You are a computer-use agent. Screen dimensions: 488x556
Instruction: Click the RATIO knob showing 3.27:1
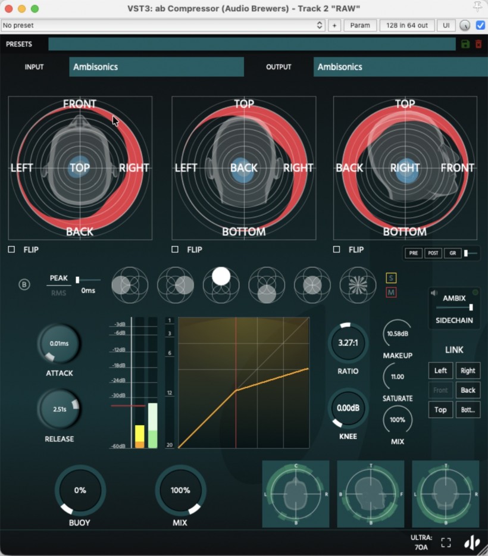pos(348,343)
